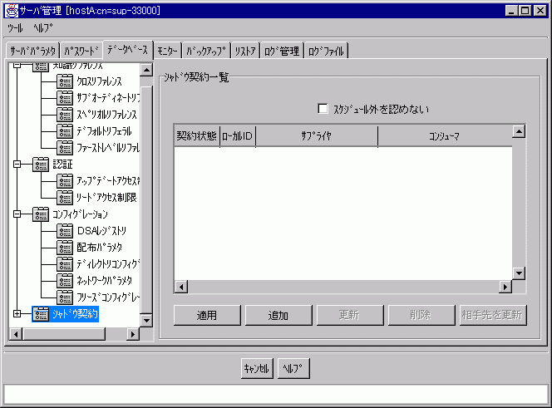The height and width of the screenshot is (408, 552).
Task: Click the 相手先を更新 button
Action: pos(492,315)
